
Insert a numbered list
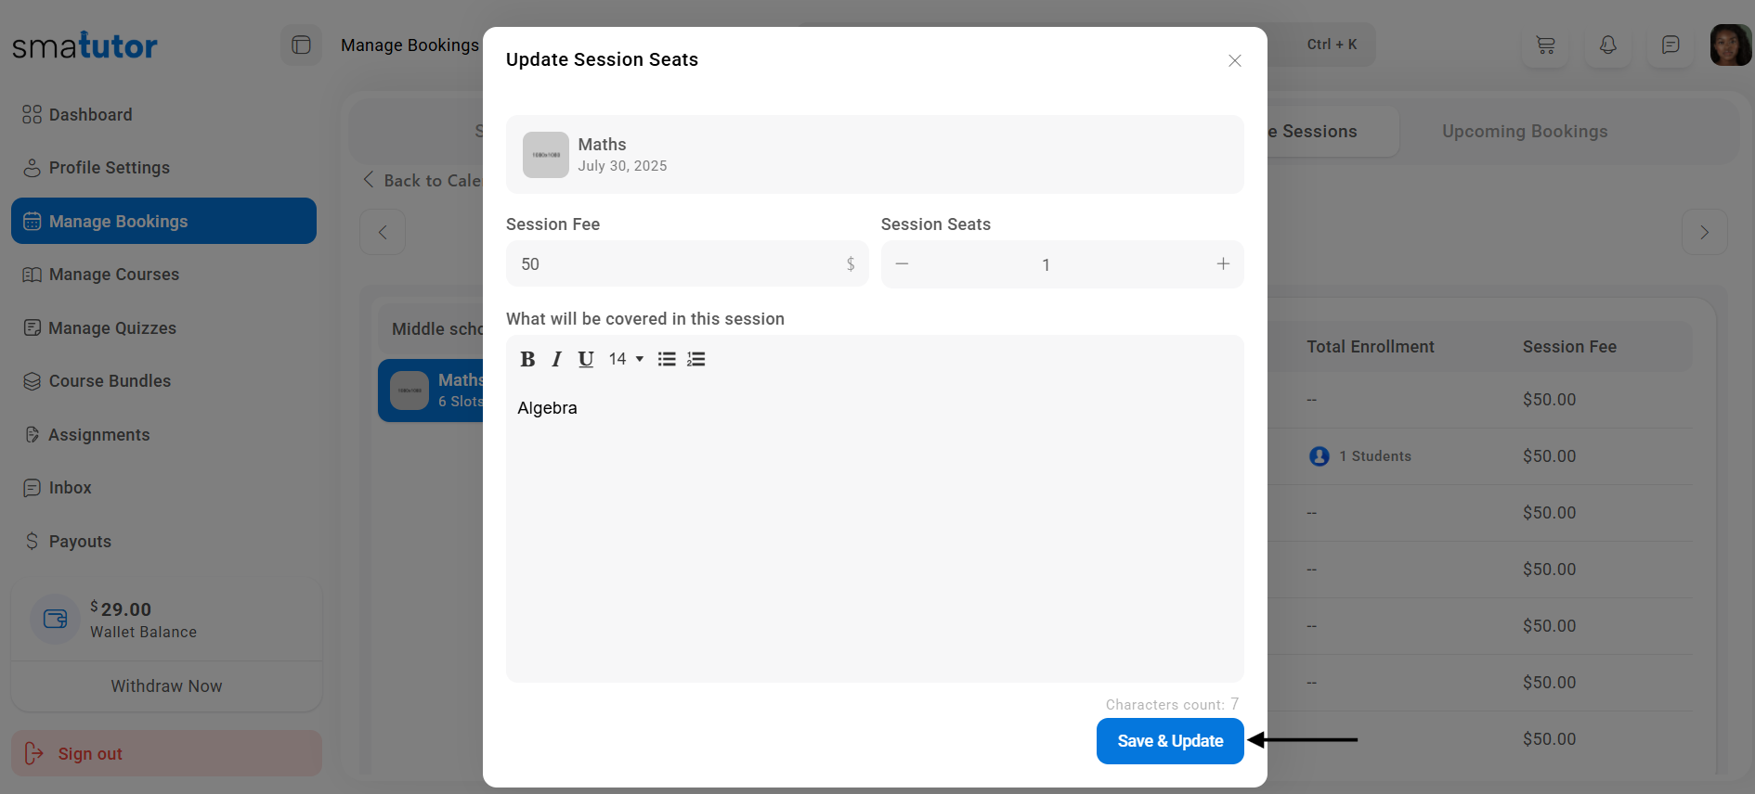(696, 360)
